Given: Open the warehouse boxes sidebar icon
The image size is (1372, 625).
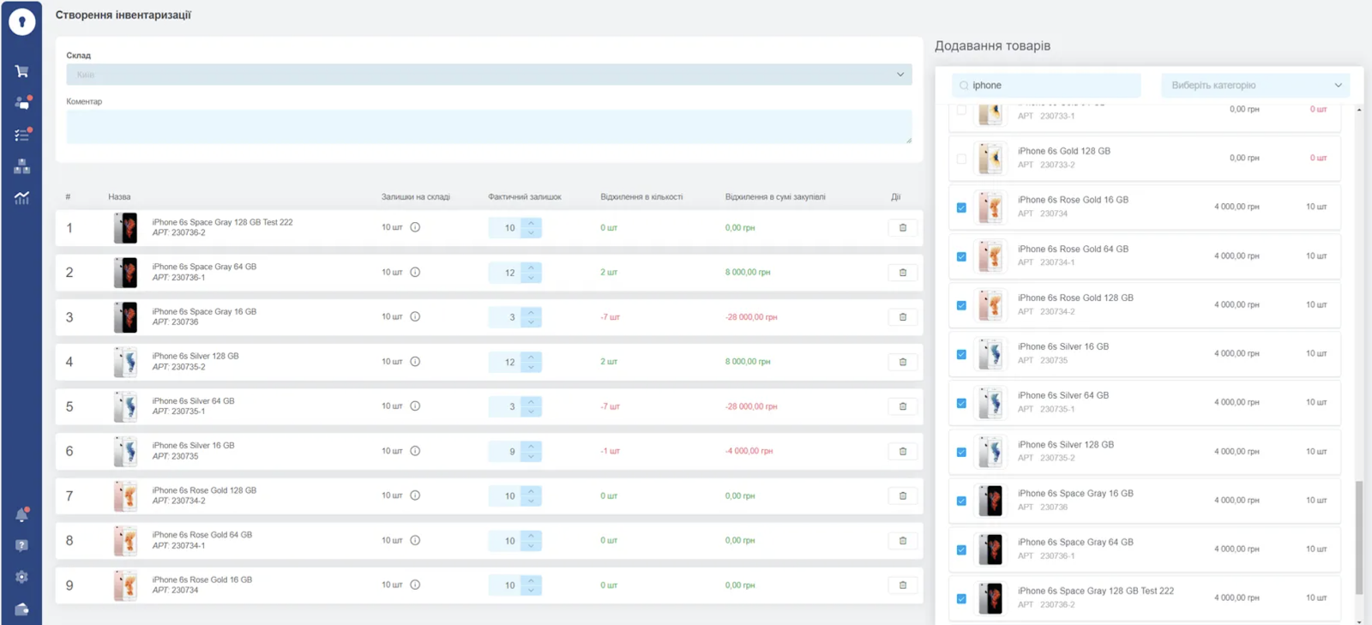Looking at the screenshot, I should click(x=21, y=166).
